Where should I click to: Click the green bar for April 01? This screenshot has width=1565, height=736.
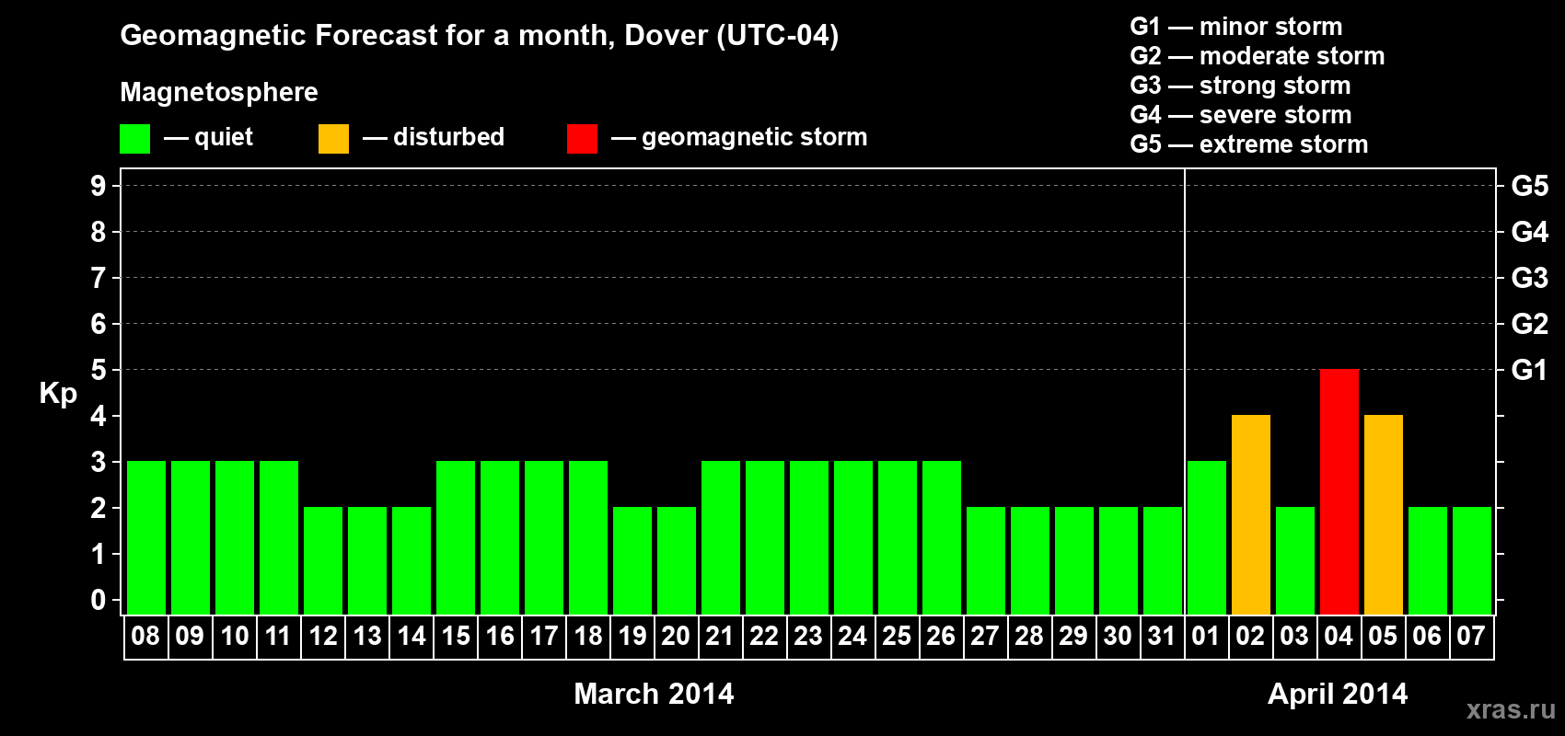(x=1207, y=537)
